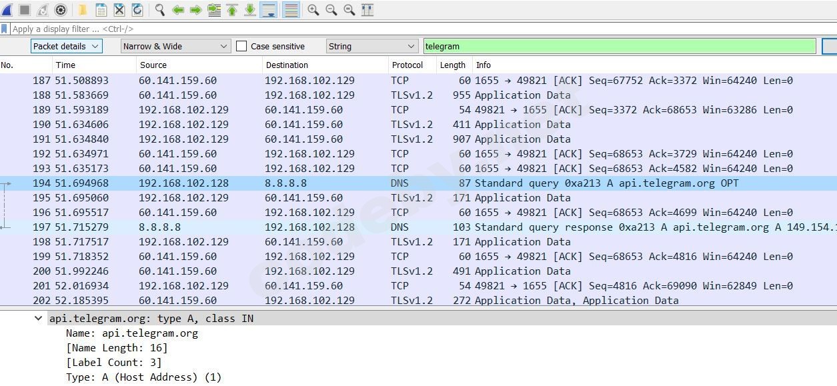Viewport: 837px width, 386px height.
Task: Enable the Case sensitive checkbox
Action: pos(241,46)
